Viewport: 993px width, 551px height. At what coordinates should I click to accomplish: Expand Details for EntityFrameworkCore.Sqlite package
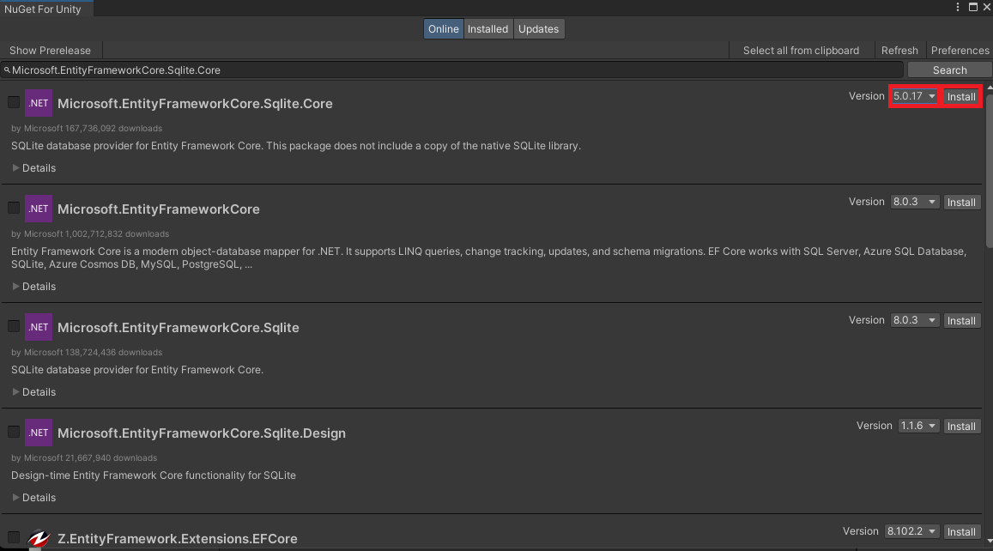(34, 392)
